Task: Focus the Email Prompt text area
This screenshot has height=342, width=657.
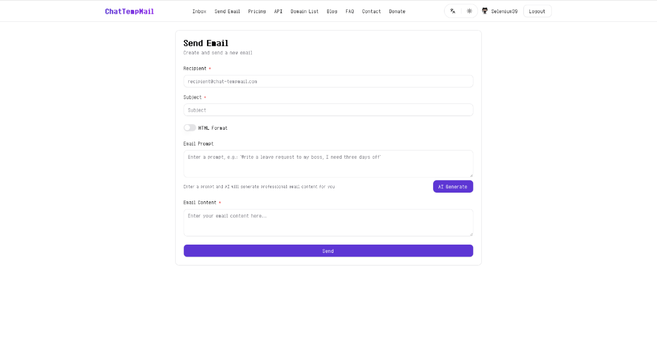Action: point(328,164)
